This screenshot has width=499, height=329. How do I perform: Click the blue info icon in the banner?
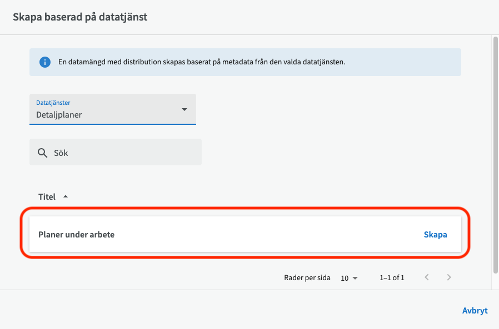point(45,62)
